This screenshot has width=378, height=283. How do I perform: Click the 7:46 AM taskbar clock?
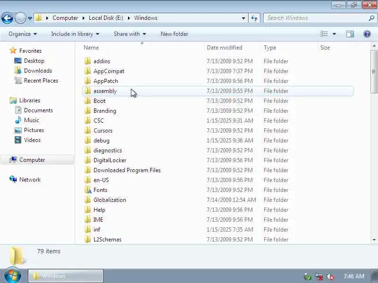[353, 276]
